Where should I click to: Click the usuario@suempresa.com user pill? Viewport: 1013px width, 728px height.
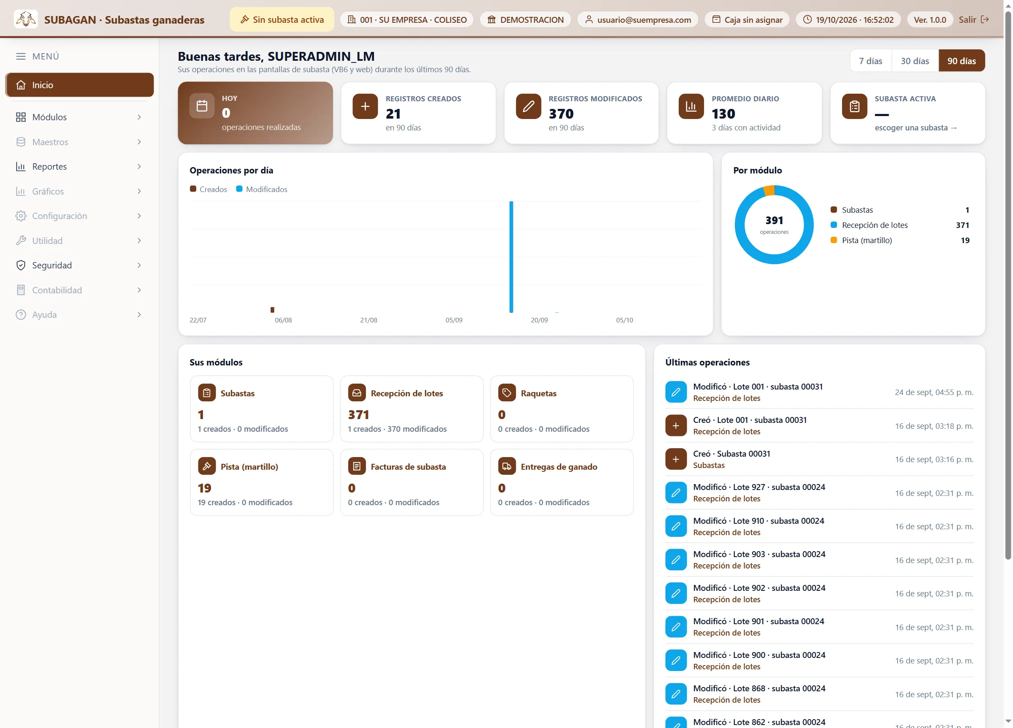click(638, 20)
